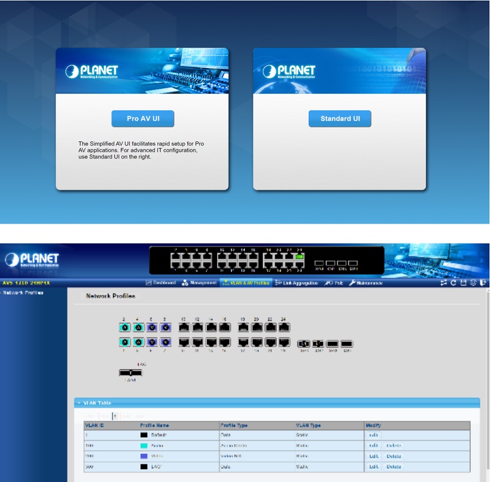
Task: Edit the Default VLAN 1 profile
Action: click(x=374, y=435)
